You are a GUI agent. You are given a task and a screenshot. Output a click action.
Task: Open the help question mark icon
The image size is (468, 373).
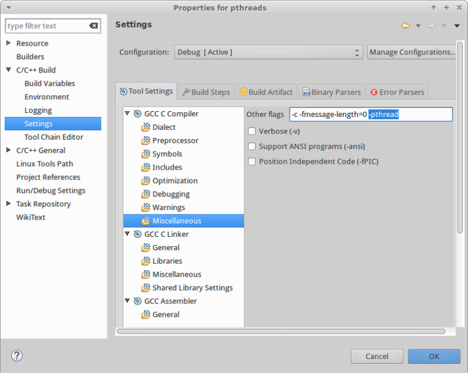pos(17,355)
